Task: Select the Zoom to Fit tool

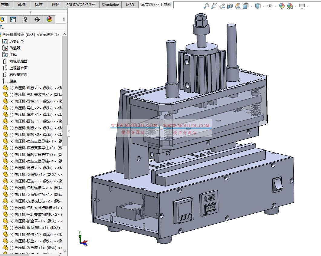Action: (x=207, y=5)
